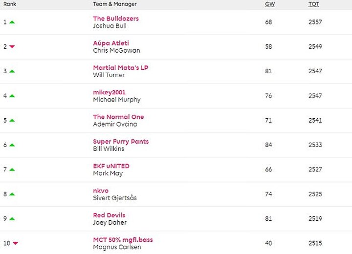
Task: View Martial Mata's LP team
Action: pyautogui.click(x=120, y=67)
